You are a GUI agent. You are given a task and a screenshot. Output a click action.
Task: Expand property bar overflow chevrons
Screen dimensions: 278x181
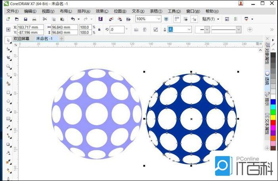click(x=272, y=30)
